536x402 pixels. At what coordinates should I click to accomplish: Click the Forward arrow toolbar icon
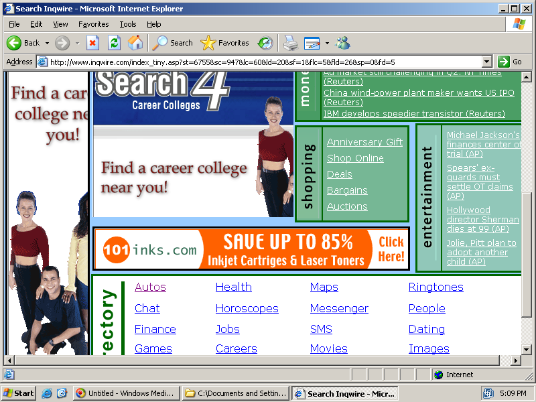(x=62, y=43)
